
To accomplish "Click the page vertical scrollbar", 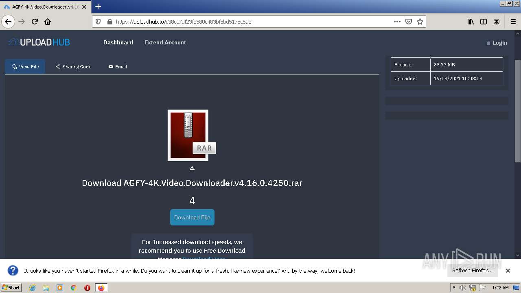I will click(518, 111).
